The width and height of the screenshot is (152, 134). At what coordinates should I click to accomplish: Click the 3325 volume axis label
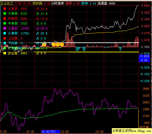click(x=146, y=96)
